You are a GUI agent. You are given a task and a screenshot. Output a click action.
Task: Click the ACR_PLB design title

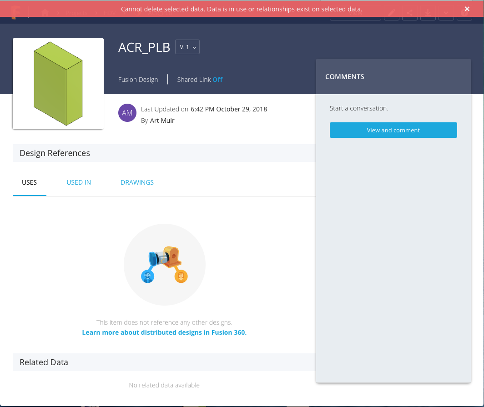click(x=144, y=47)
